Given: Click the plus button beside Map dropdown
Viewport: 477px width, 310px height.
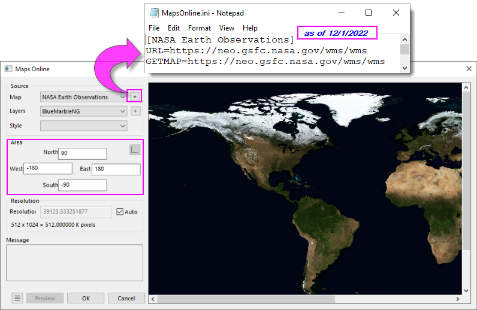Looking at the screenshot, I should click(x=135, y=96).
